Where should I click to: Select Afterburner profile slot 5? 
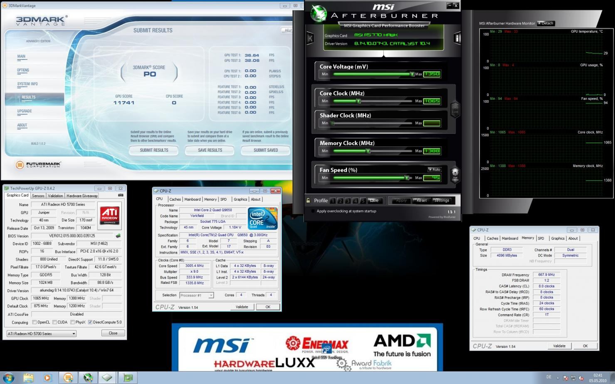pos(363,201)
